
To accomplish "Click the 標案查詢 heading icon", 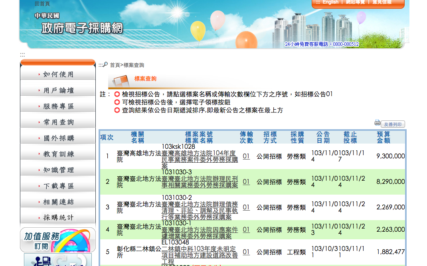I will (x=120, y=81).
